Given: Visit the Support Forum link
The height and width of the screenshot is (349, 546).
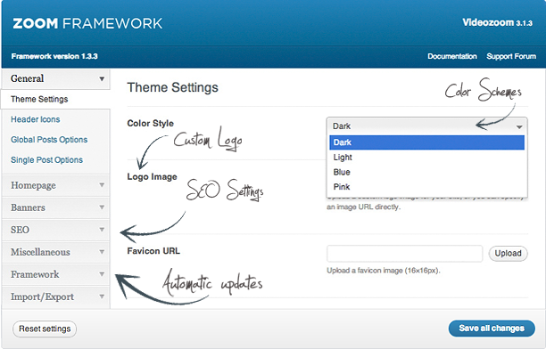Looking at the screenshot, I should (x=511, y=56).
